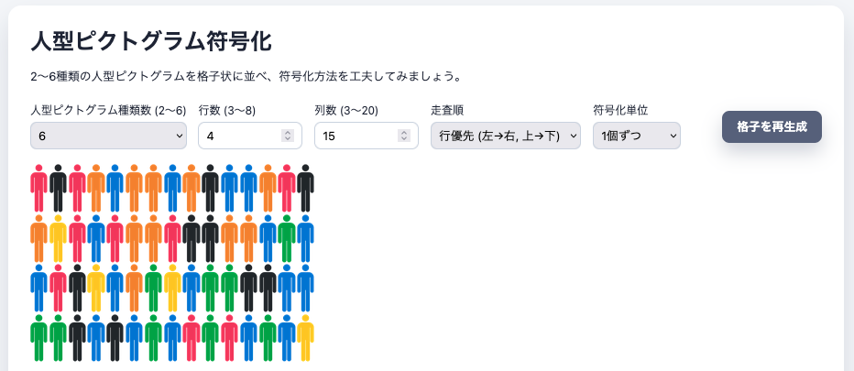Click the first yellow pictogram in the third row

tap(96, 289)
